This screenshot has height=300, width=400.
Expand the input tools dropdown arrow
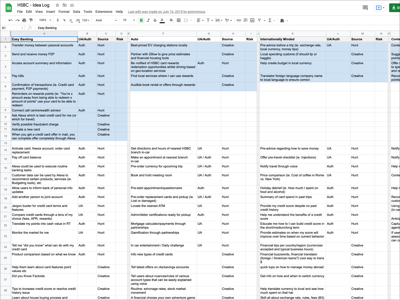(287, 20)
